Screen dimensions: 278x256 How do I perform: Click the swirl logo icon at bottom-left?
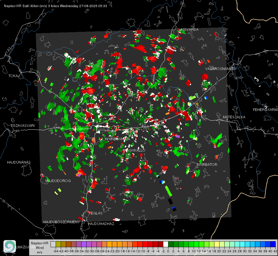tap(10, 246)
